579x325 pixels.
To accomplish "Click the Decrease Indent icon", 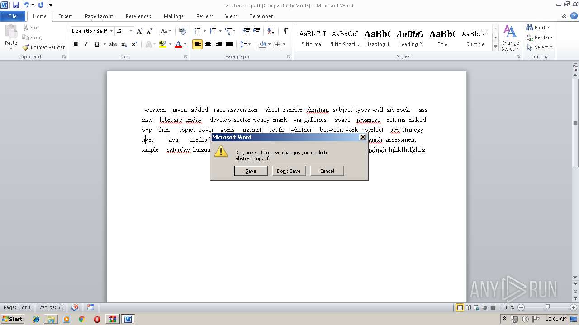I will click(x=247, y=31).
